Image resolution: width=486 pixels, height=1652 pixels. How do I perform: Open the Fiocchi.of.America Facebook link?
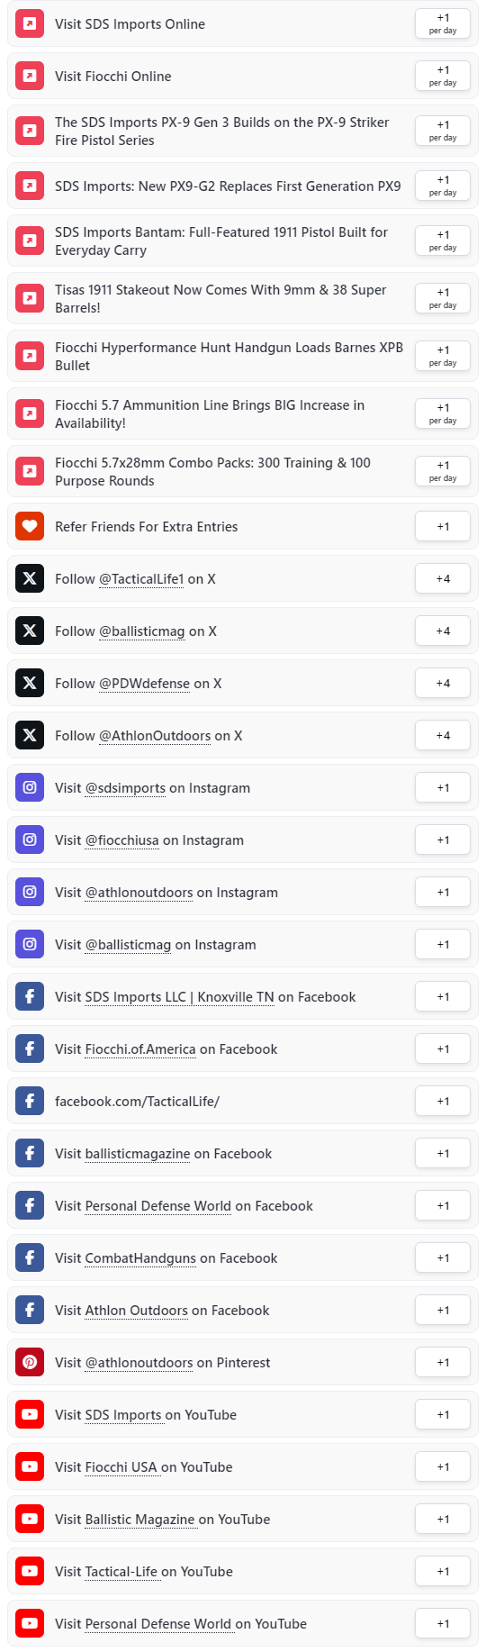click(140, 1049)
